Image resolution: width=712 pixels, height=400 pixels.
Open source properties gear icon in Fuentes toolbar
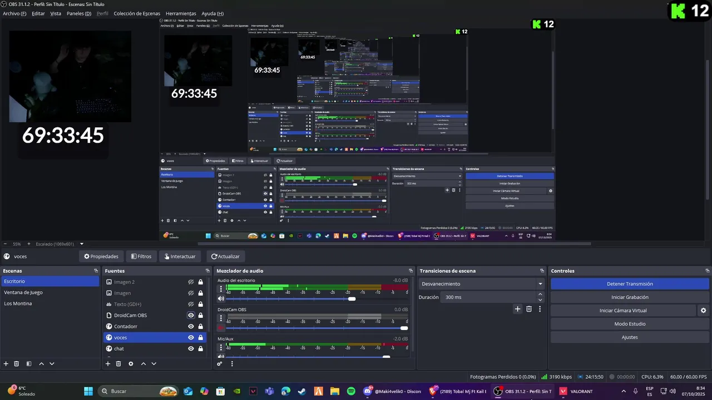[x=131, y=364]
